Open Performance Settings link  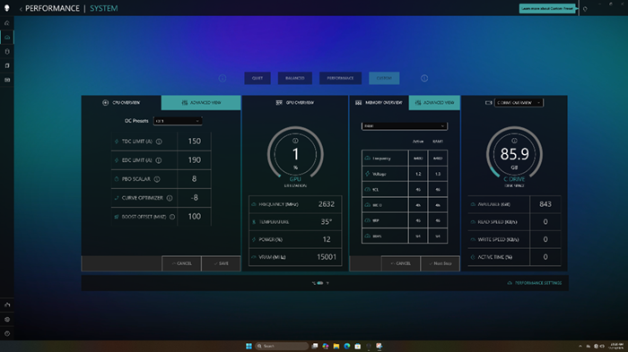[x=535, y=283]
